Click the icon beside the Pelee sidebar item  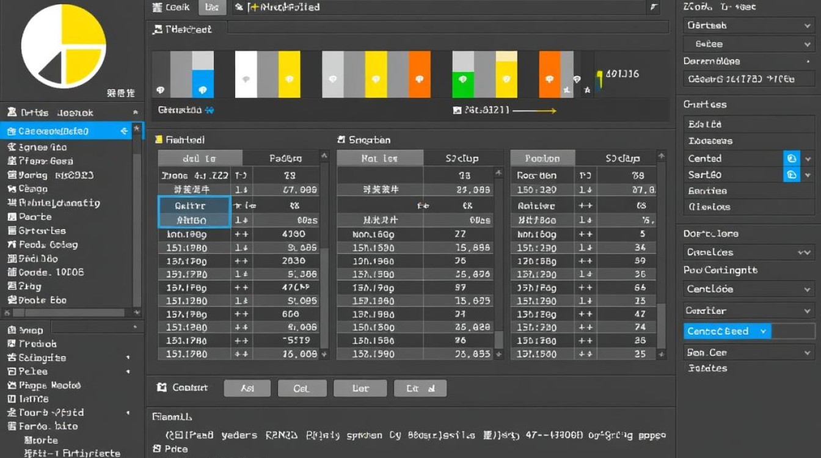[x=12, y=371]
